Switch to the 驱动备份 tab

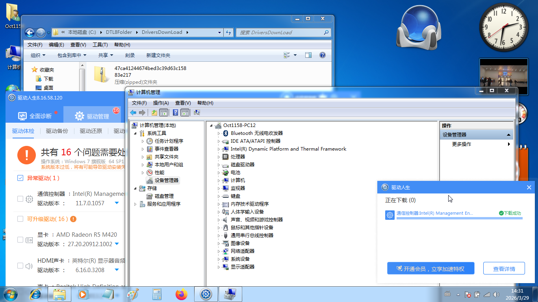57,131
